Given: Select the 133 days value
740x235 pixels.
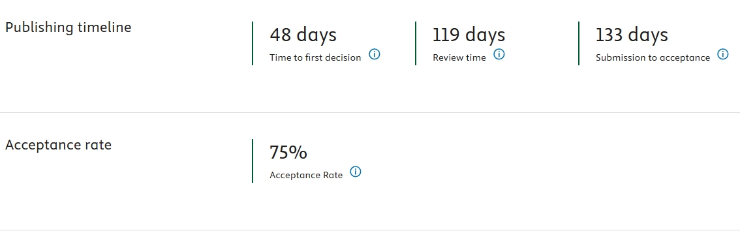Looking at the screenshot, I should (x=632, y=35).
